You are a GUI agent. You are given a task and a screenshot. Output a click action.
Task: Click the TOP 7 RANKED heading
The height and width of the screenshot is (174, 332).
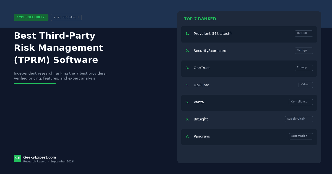pos(200,19)
